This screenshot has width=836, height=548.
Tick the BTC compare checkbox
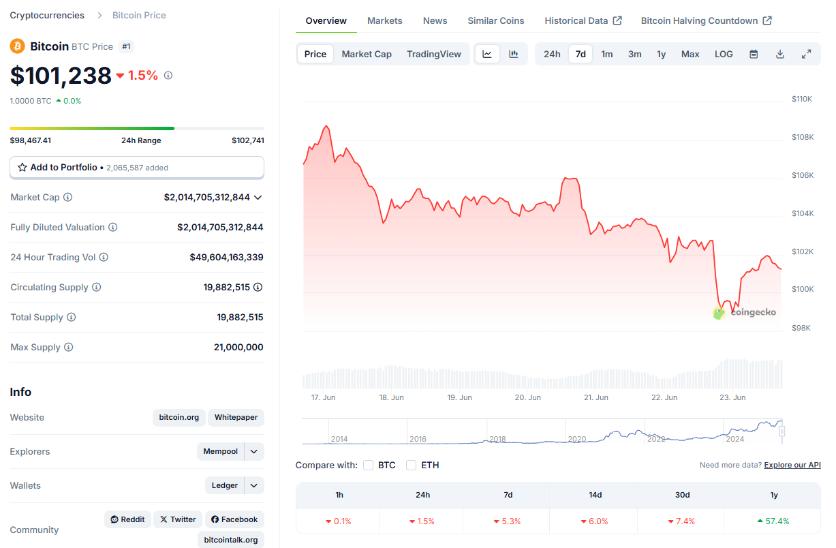click(368, 465)
